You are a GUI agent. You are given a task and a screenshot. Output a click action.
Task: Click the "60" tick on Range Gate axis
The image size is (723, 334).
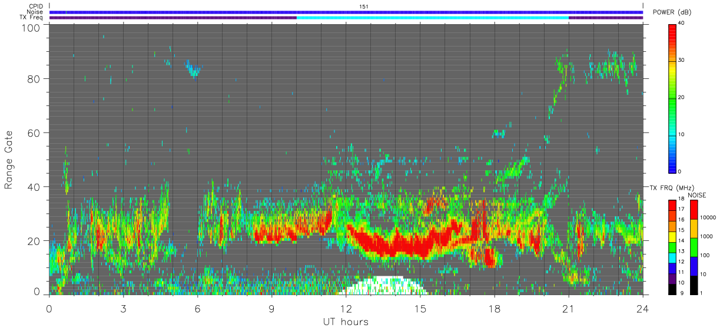[x=34, y=133]
